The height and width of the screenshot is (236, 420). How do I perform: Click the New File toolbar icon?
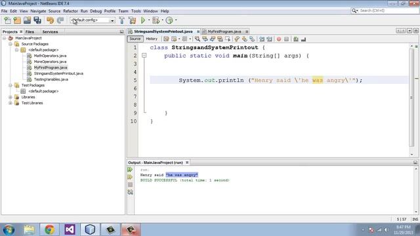(7, 20)
